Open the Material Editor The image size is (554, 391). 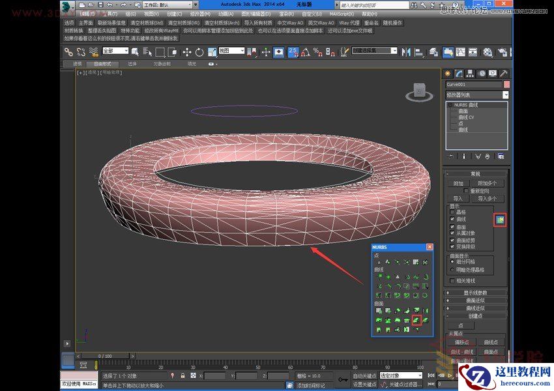coord(488,52)
